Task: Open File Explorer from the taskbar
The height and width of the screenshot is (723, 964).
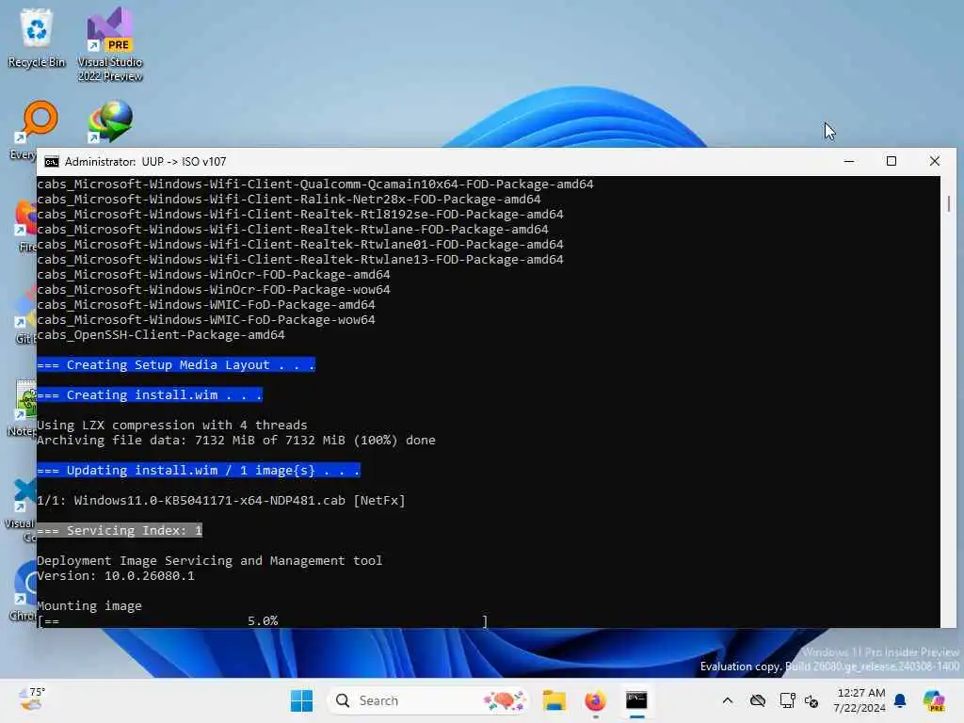Action: [554, 700]
